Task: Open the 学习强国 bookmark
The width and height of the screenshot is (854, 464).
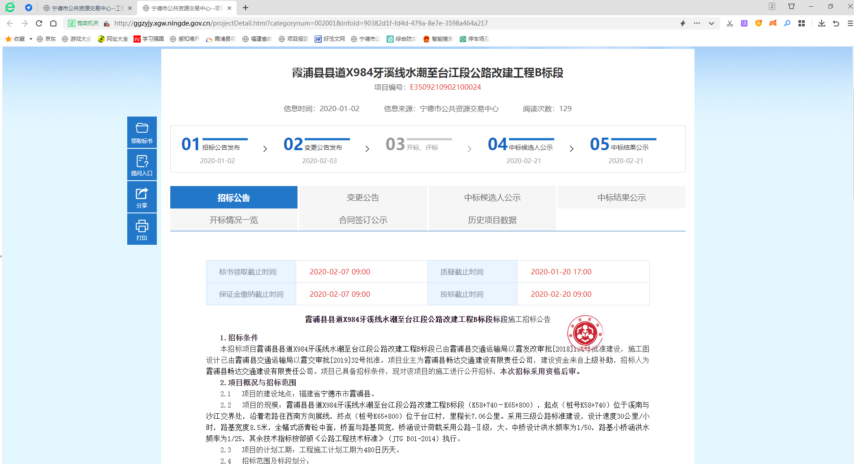Action: click(149, 39)
